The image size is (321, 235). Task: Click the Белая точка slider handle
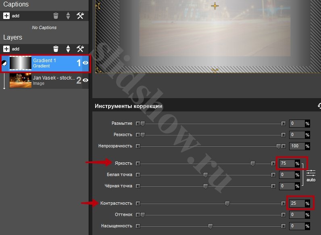[206, 175]
